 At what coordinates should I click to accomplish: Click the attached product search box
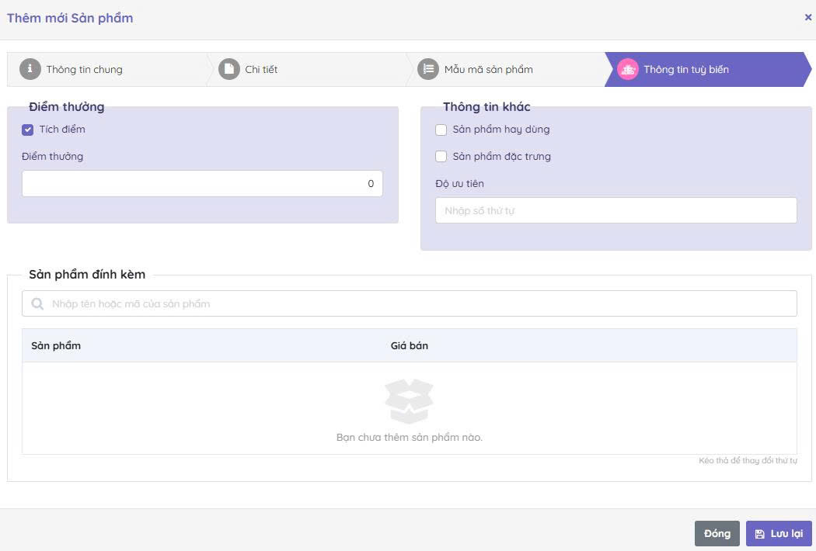[x=420, y=304]
